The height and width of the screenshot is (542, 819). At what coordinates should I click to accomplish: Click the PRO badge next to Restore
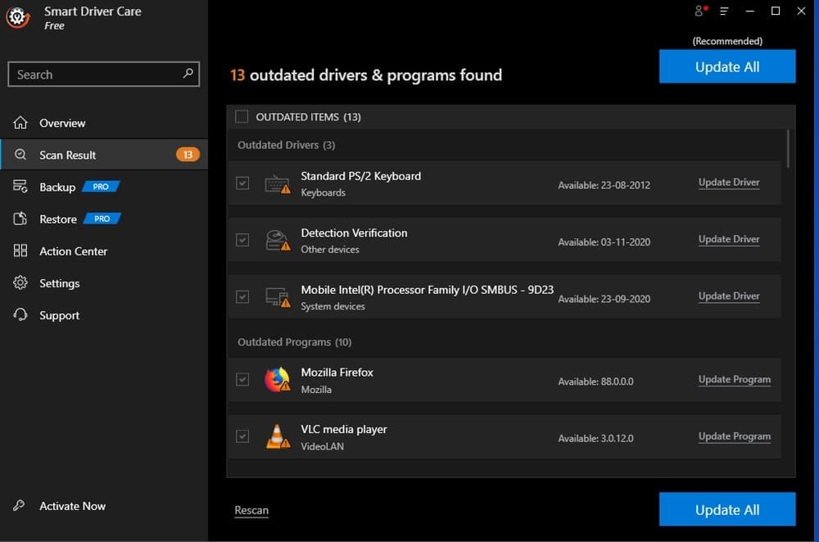pos(102,219)
